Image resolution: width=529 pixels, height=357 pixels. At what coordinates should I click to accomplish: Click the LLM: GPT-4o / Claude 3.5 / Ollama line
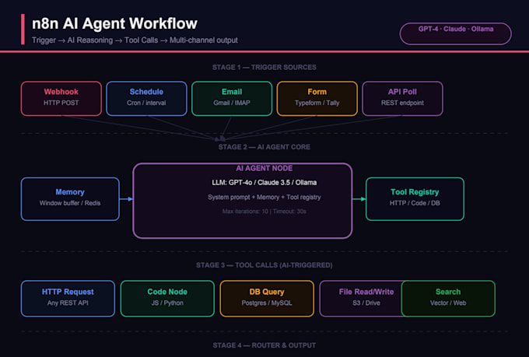point(264,183)
